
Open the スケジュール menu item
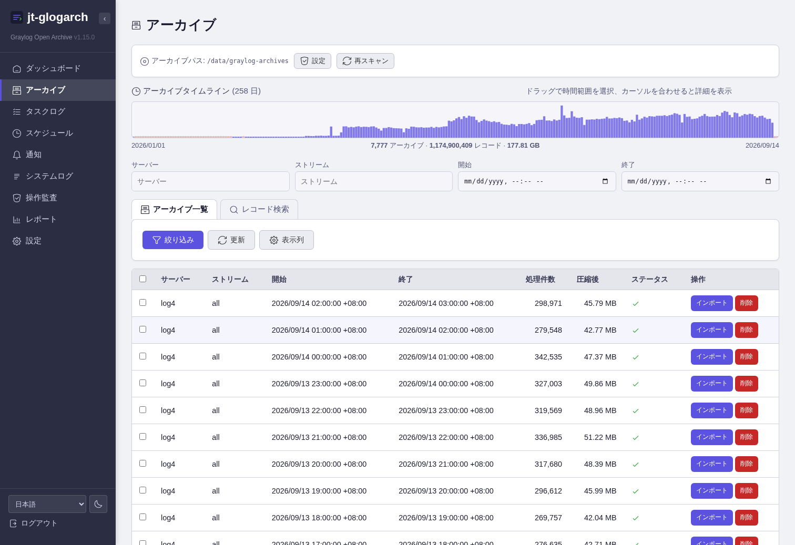[x=58, y=133]
